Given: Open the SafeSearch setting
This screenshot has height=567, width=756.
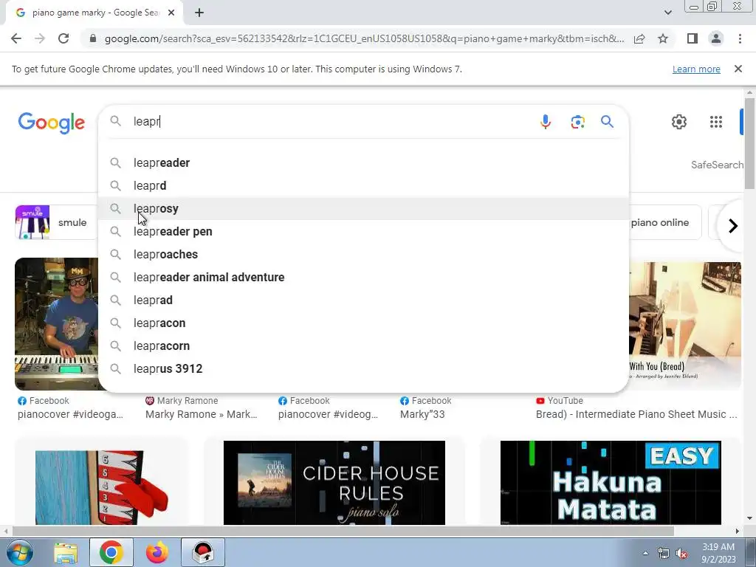Looking at the screenshot, I should point(718,165).
